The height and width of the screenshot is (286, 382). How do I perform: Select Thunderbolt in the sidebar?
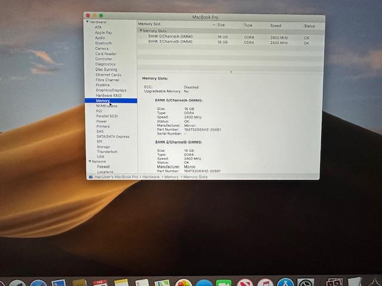(x=107, y=151)
